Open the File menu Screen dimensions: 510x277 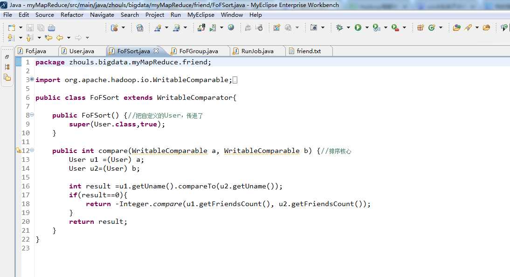7,14
